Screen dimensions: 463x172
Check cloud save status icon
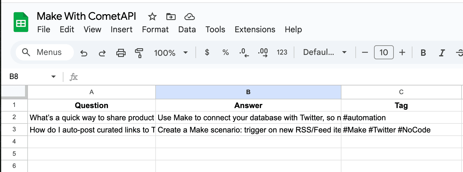[189, 17]
